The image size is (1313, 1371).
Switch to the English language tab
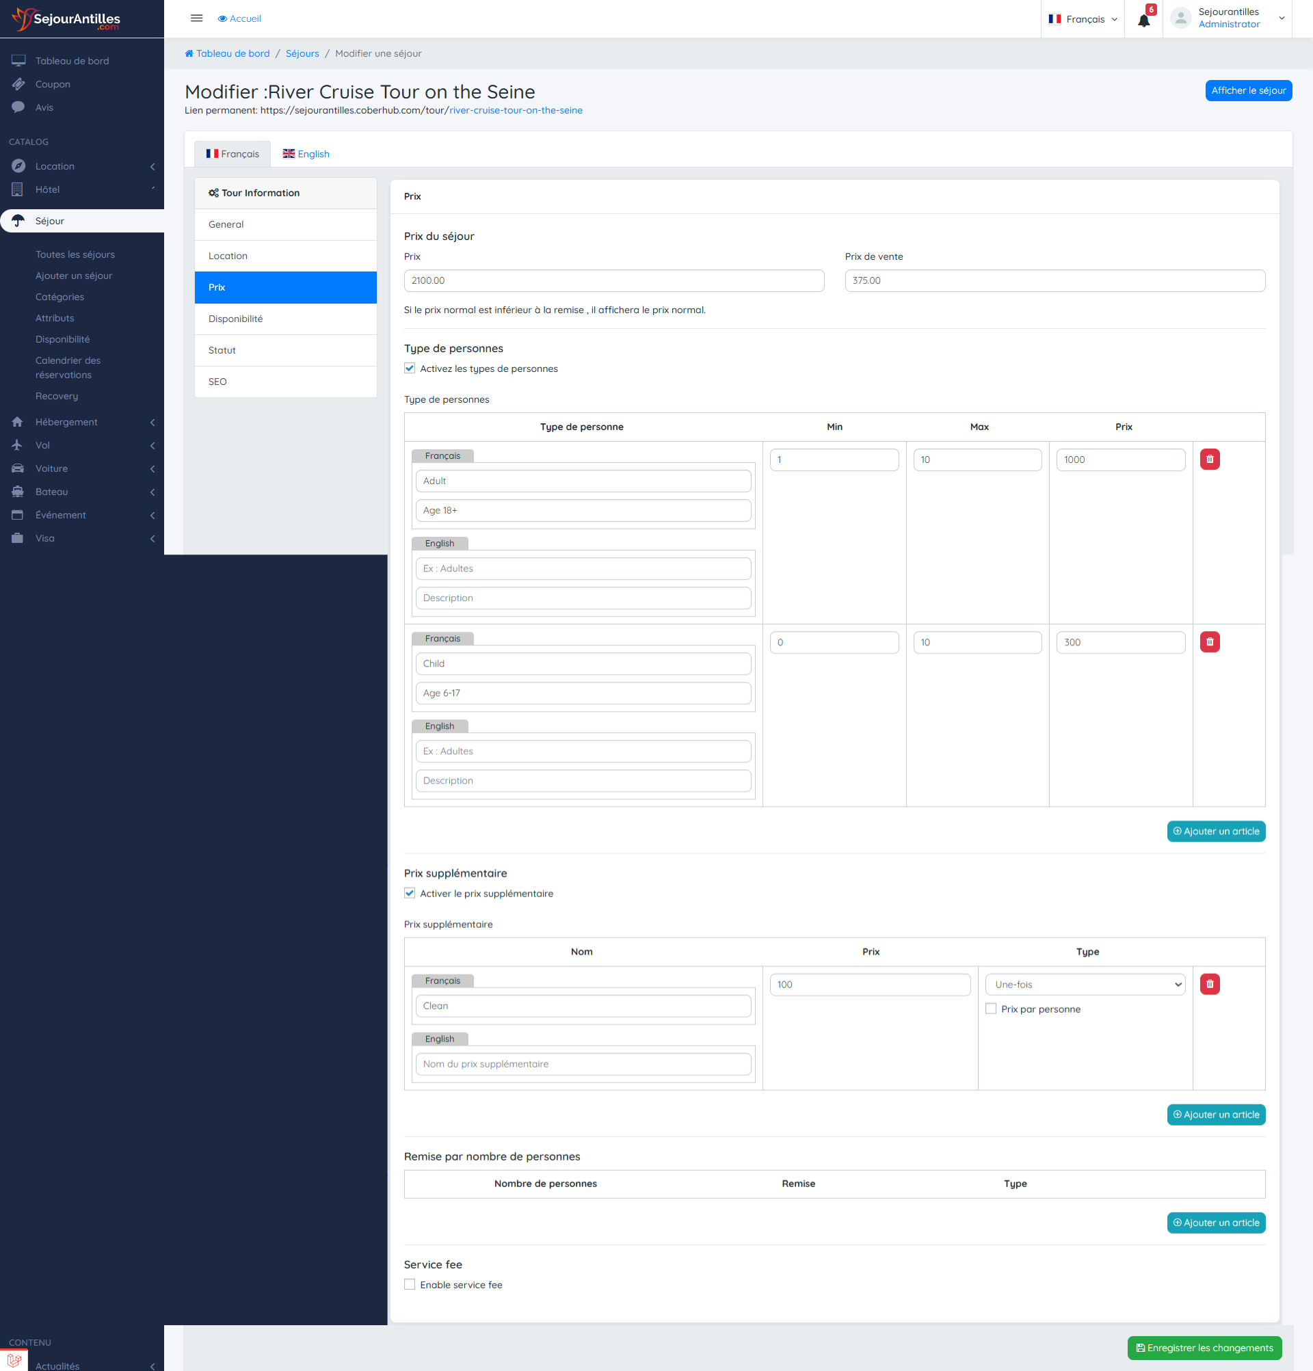(306, 154)
